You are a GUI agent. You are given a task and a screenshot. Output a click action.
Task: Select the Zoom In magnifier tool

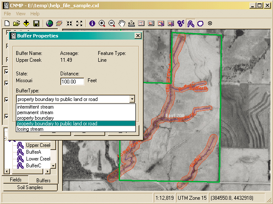102,23
